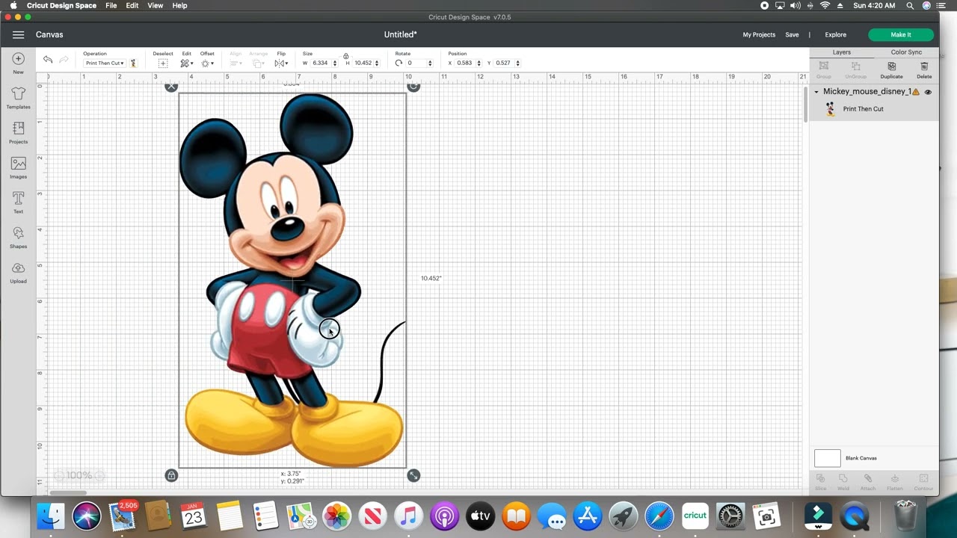Open the Projects sidebar icon
Viewport: 957px width, 538px height.
pos(18,129)
